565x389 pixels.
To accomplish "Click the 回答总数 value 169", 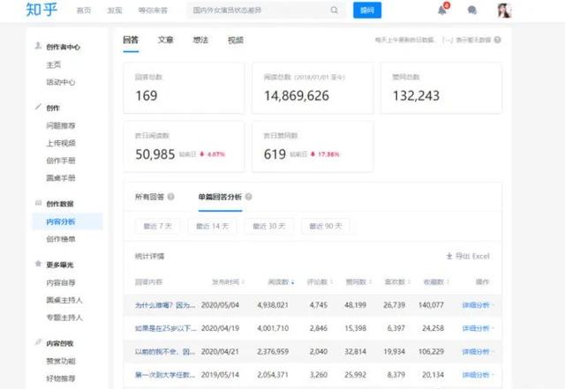I will (147, 96).
